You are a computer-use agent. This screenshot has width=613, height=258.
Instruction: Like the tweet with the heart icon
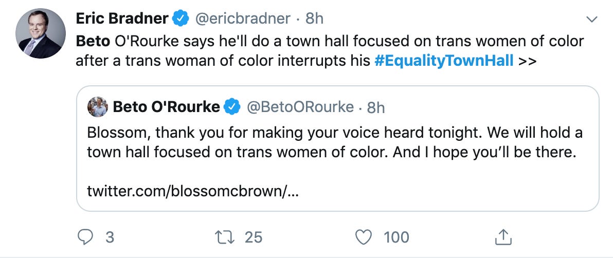coord(364,236)
